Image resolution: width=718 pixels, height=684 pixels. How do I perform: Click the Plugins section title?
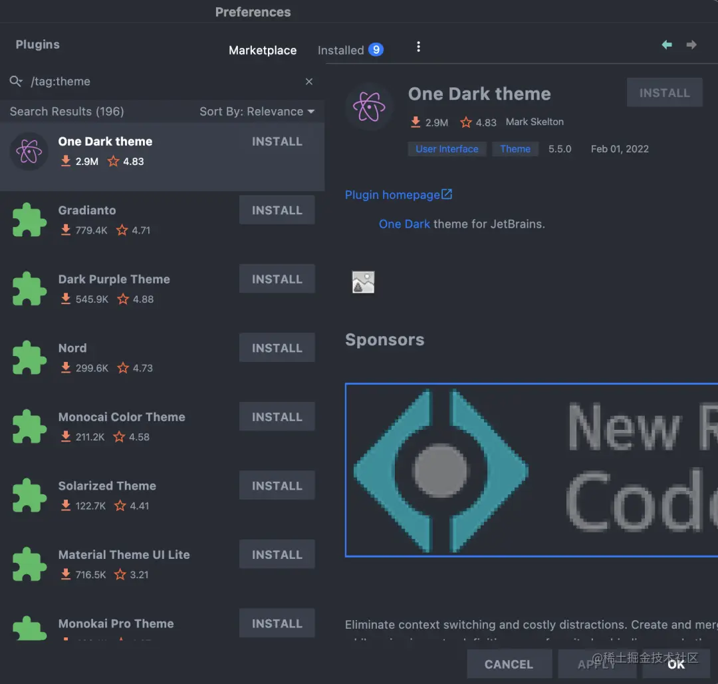[37, 45]
